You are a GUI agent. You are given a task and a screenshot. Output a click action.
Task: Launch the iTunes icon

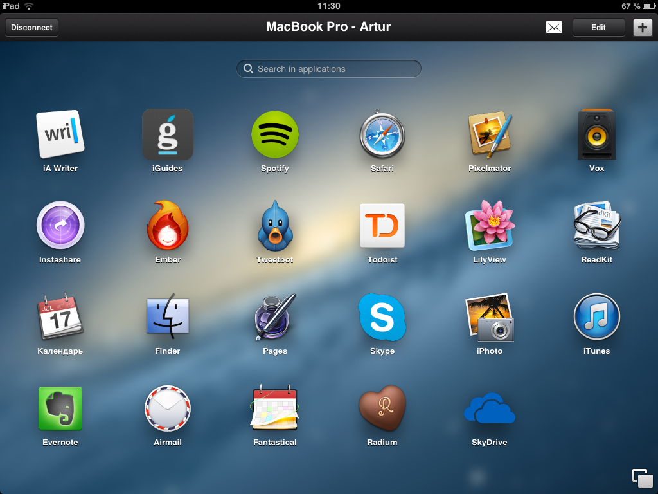coord(597,316)
